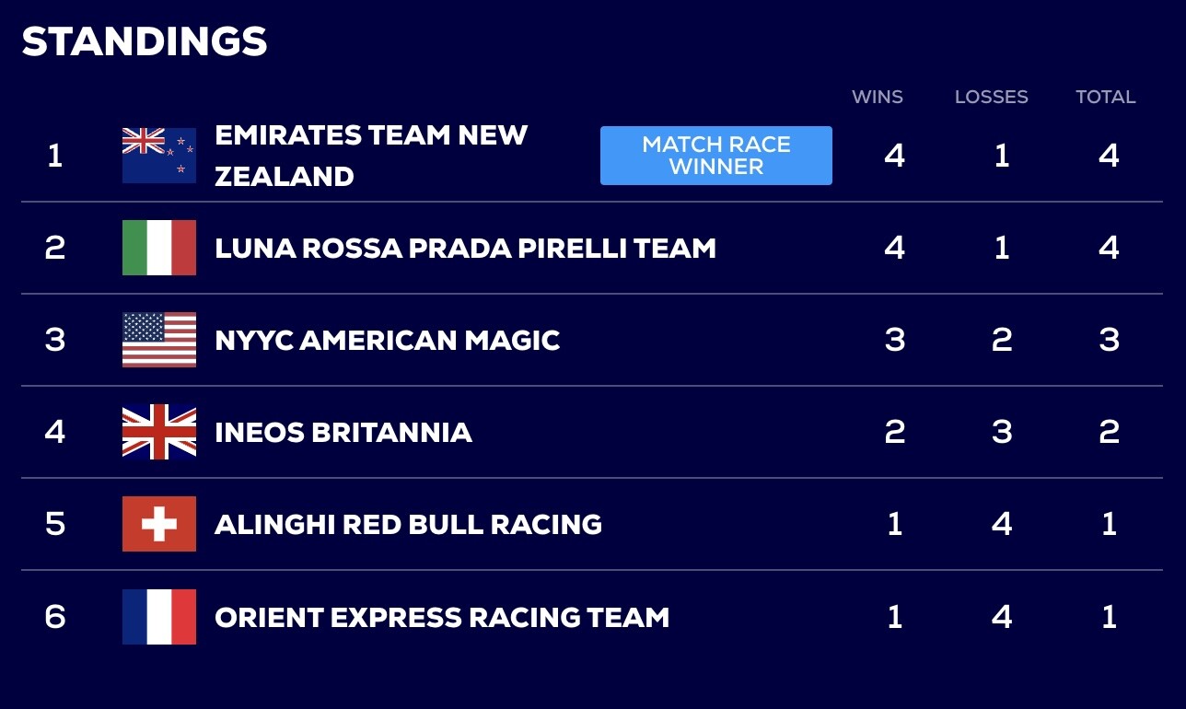Select Orient Express Racing Team name
This screenshot has height=709, width=1186.
[442, 616]
